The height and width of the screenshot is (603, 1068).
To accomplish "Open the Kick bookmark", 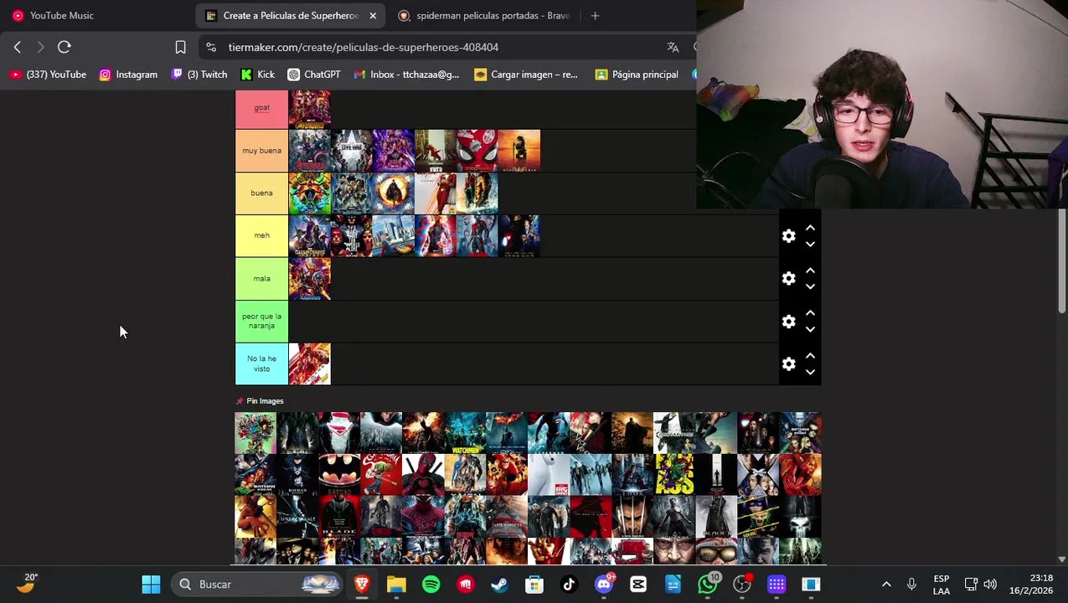I will coord(257,75).
